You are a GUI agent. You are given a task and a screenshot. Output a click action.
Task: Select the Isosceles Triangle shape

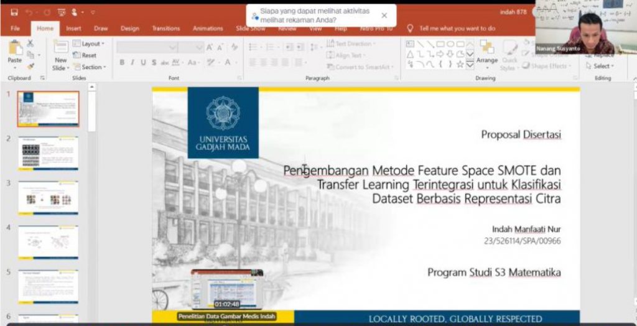coord(410,54)
